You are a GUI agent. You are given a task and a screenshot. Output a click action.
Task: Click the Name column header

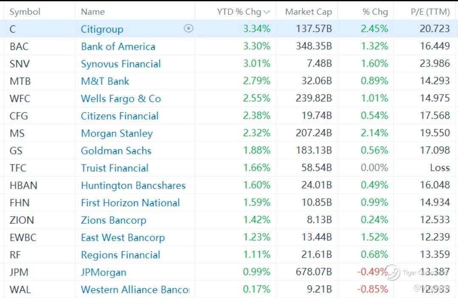tap(93, 12)
